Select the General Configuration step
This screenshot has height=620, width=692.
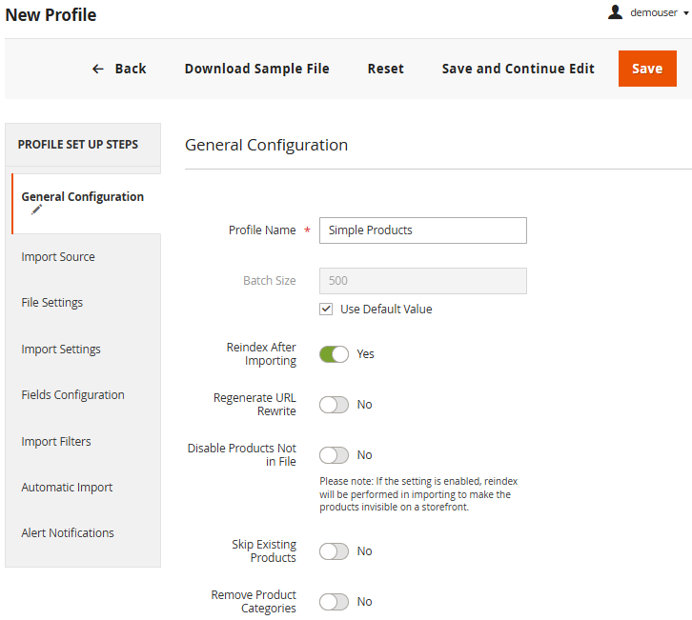87,203
